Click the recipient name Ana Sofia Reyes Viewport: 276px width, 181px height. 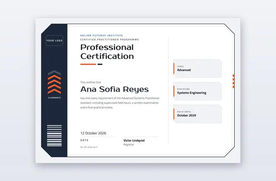tap(114, 89)
